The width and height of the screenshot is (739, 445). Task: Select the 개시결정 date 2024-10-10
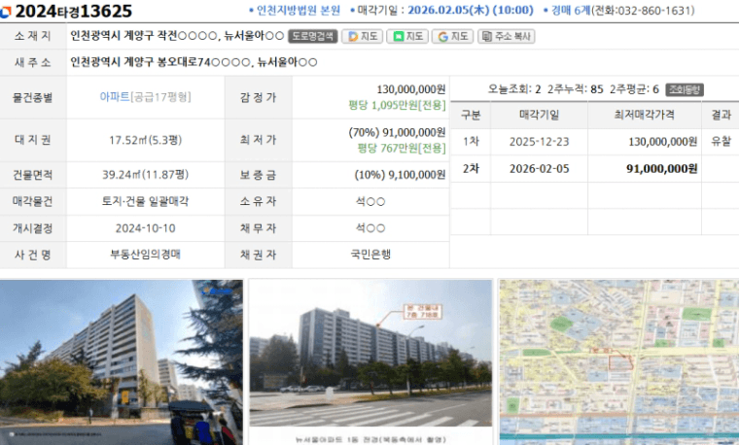coord(145,228)
